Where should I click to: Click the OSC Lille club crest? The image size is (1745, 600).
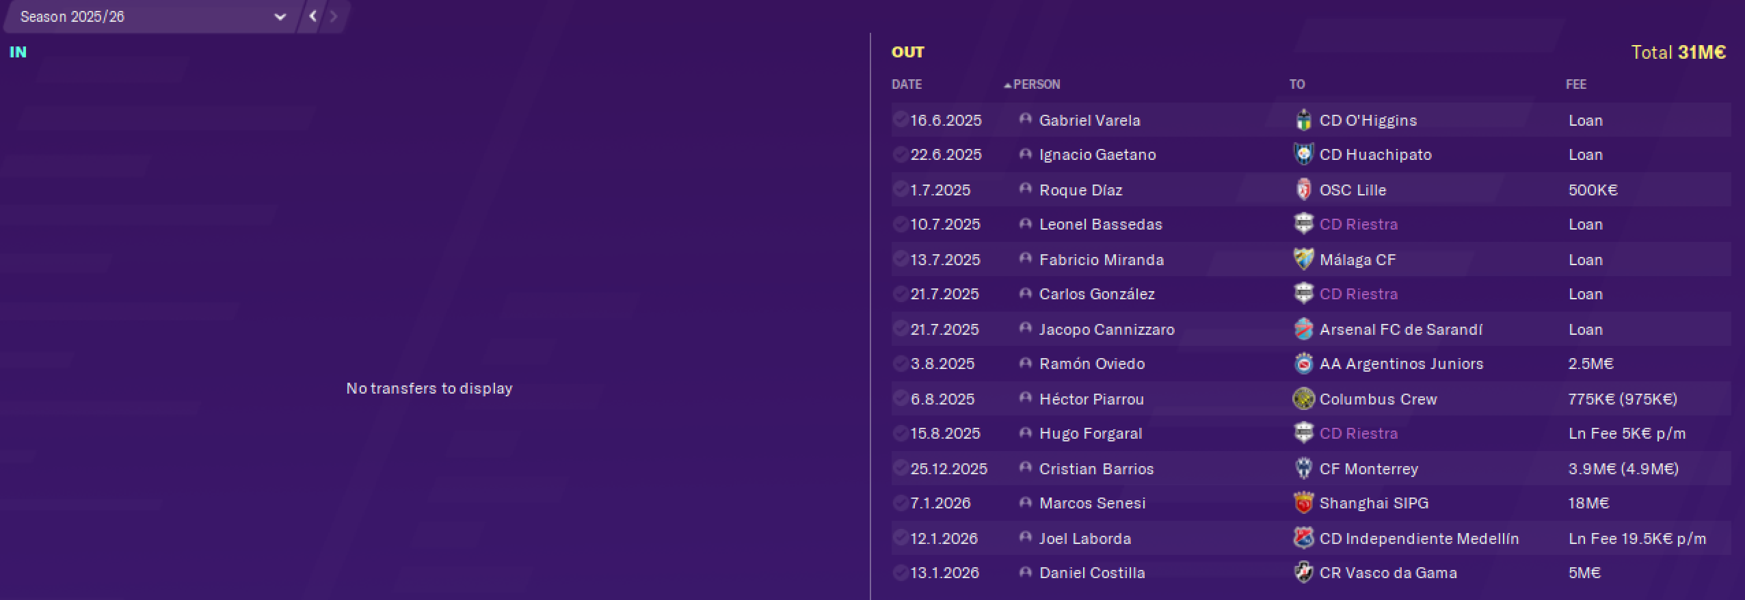click(x=1303, y=190)
